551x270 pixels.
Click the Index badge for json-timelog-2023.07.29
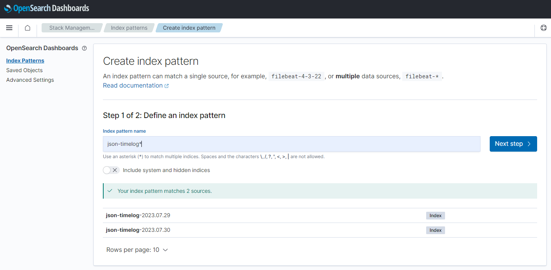[x=435, y=216]
